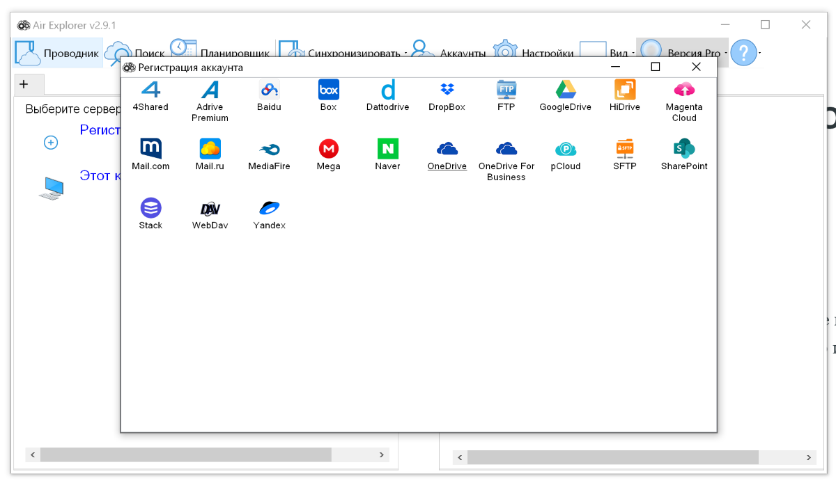Open Поиск search in main toolbar
Screen dimensions: 836x485
click(x=135, y=53)
